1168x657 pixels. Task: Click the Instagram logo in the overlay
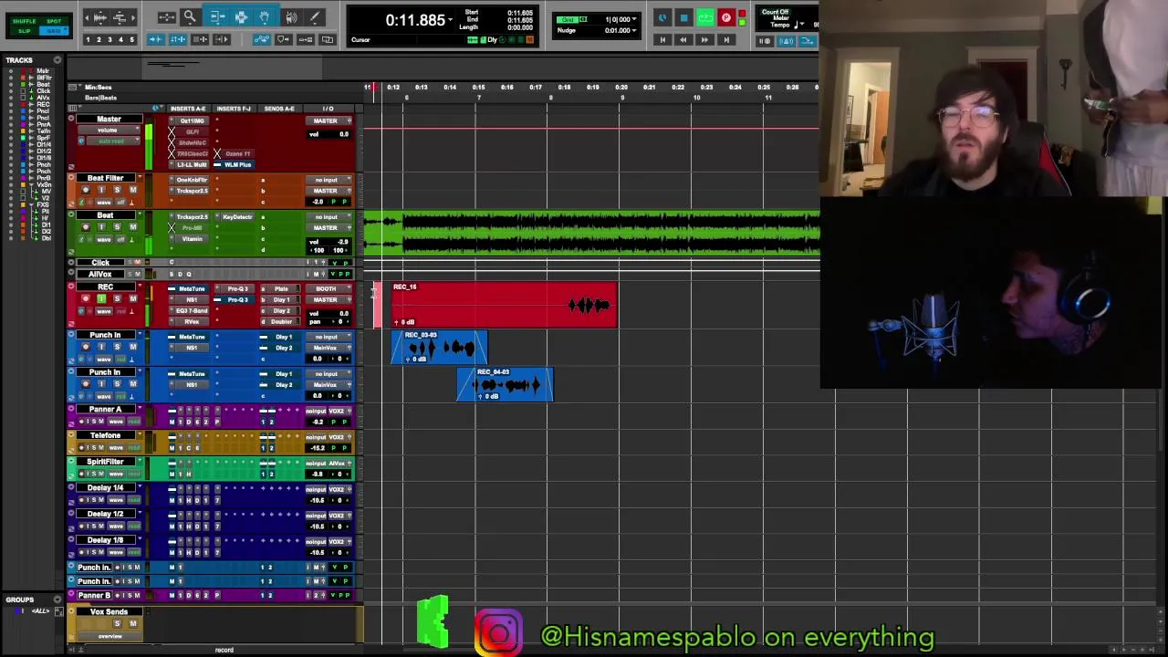498,632
